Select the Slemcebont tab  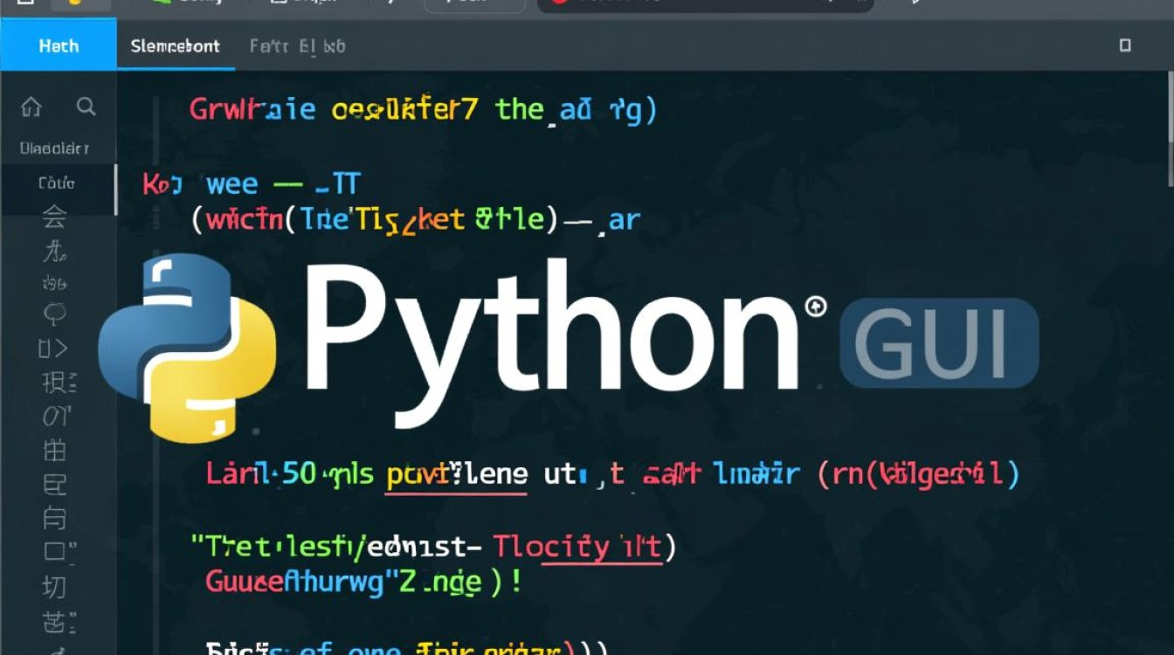pos(175,45)
